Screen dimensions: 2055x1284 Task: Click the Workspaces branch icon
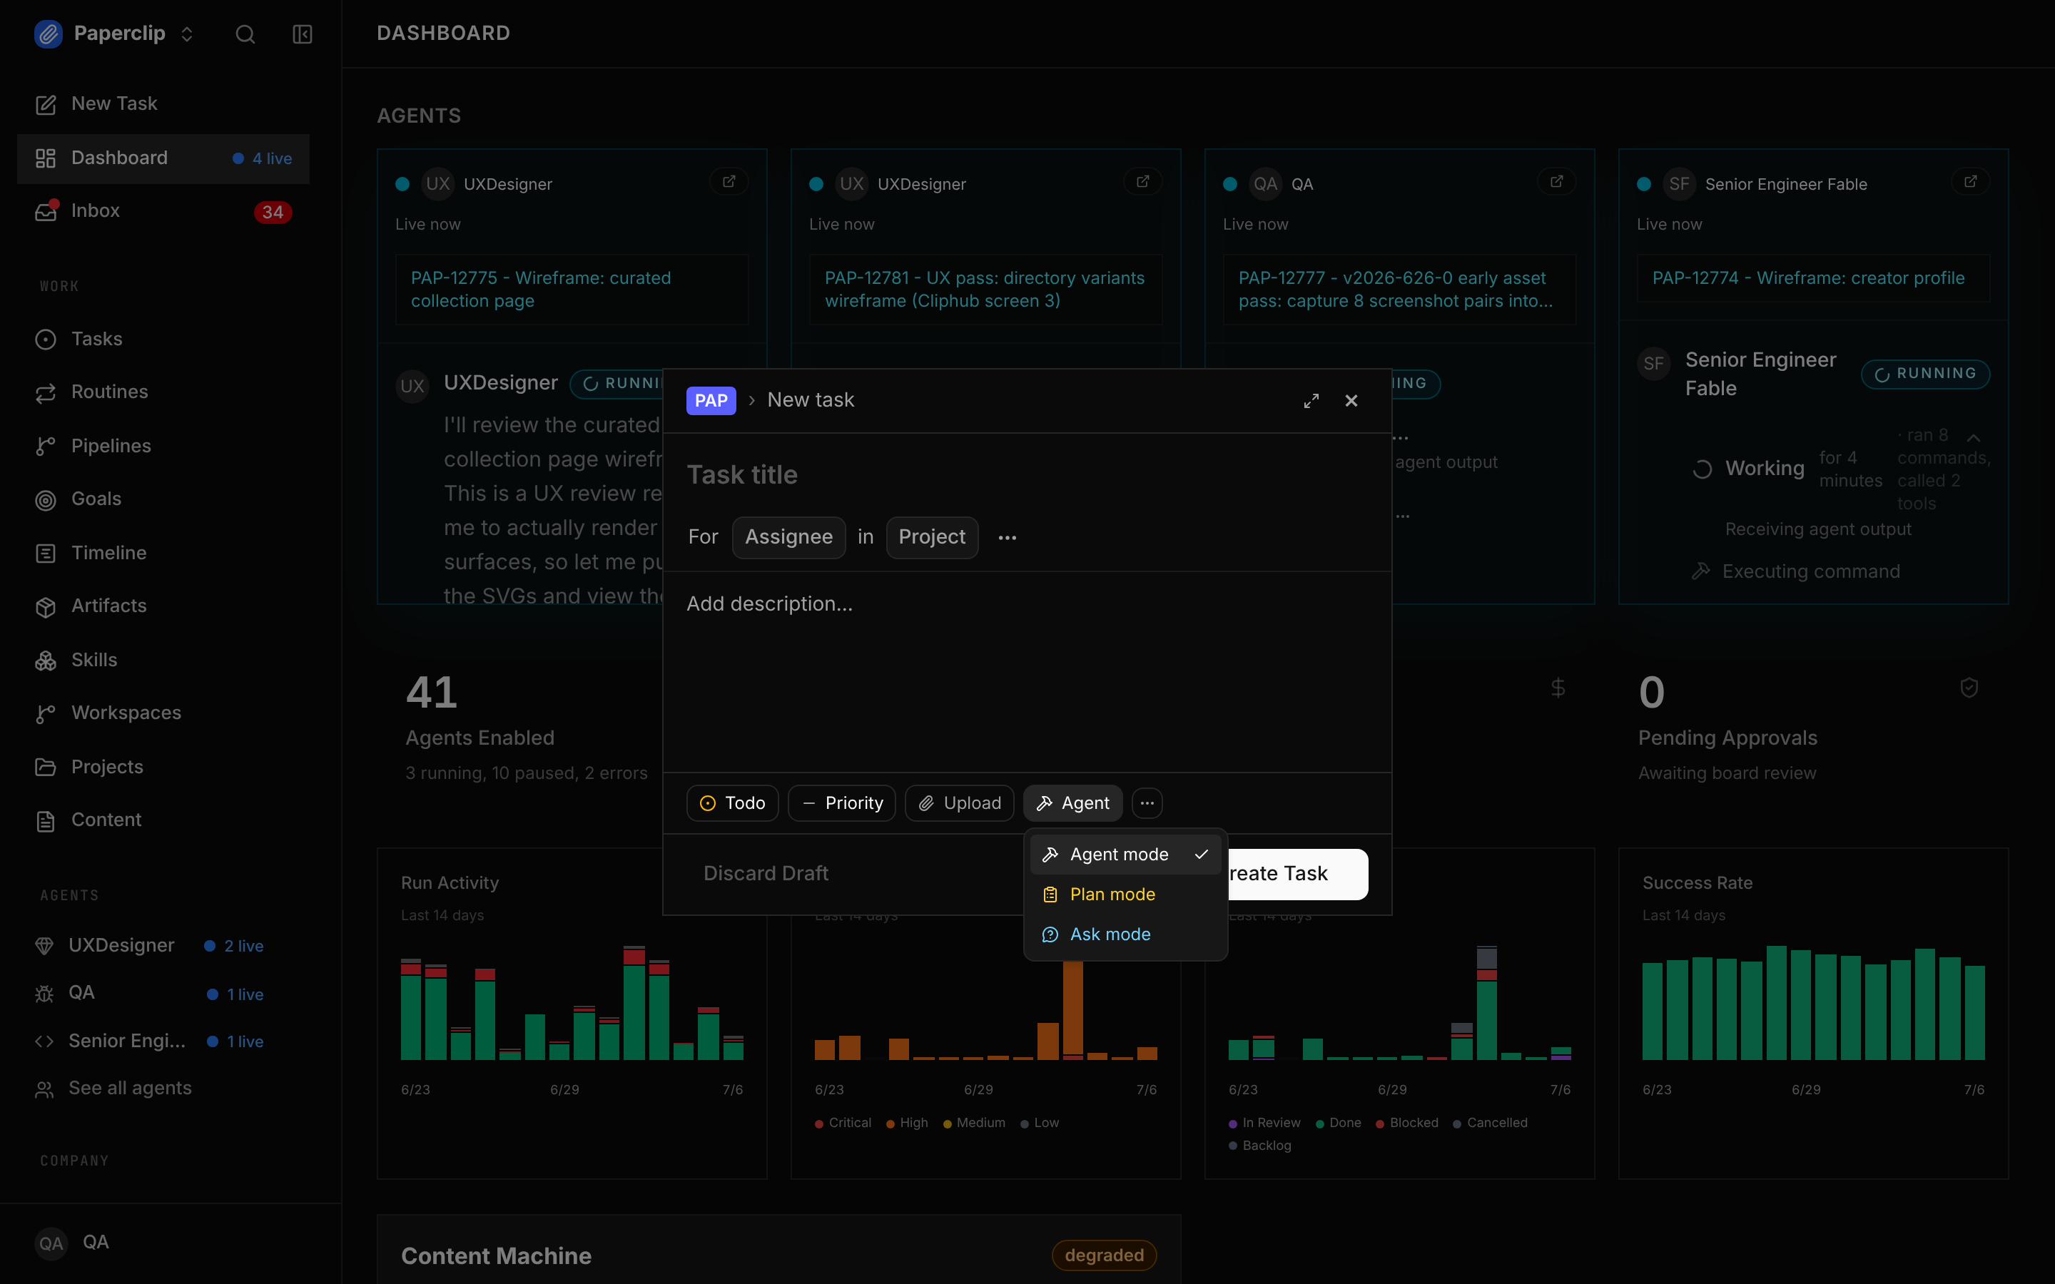pos(46,713)
